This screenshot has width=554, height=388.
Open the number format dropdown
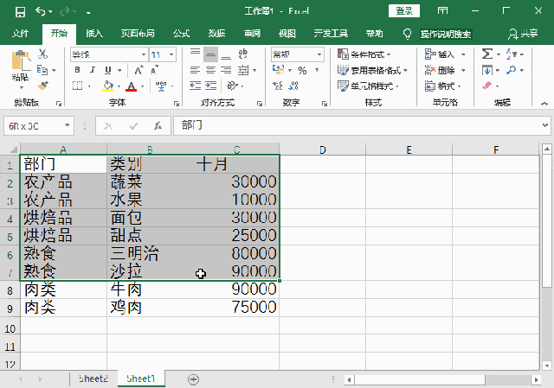click(319, 54)
